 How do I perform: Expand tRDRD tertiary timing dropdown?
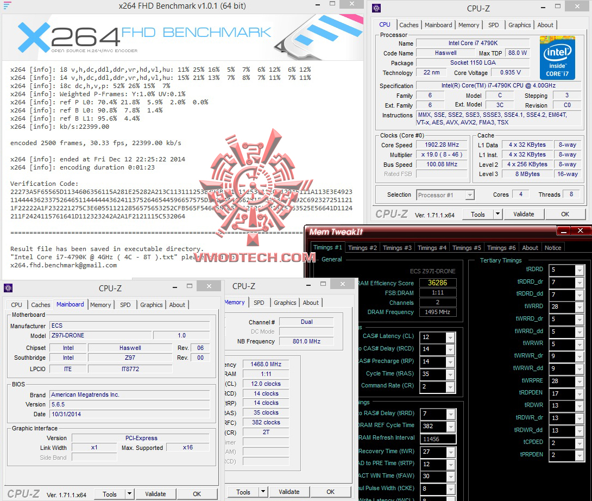pyautogui.click(x=579, y=270)
